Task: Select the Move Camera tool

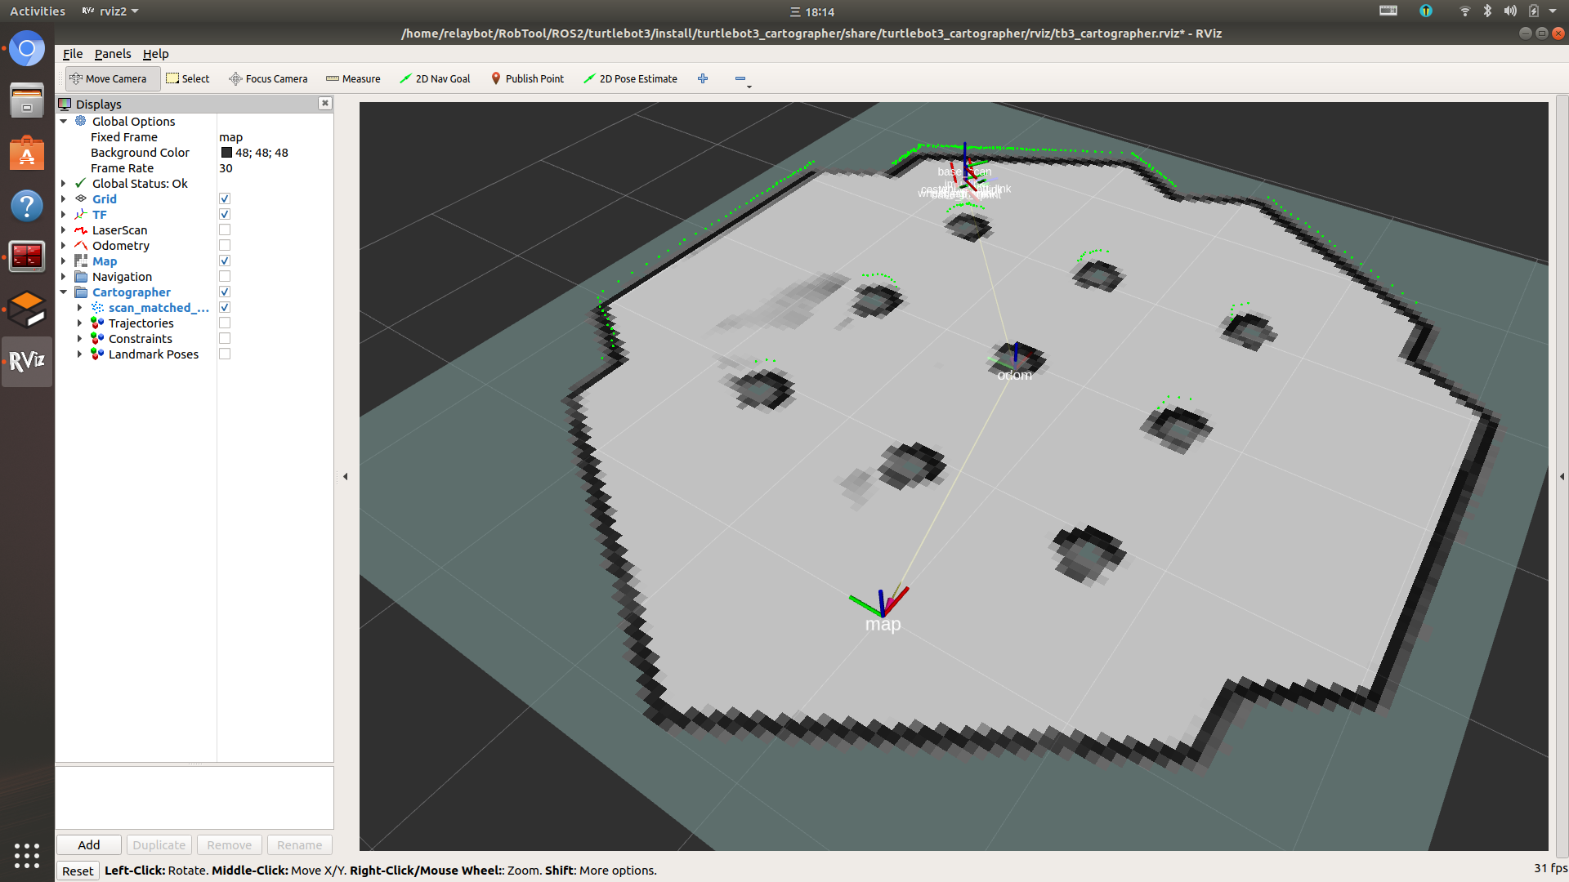Action: click(108, 78)
